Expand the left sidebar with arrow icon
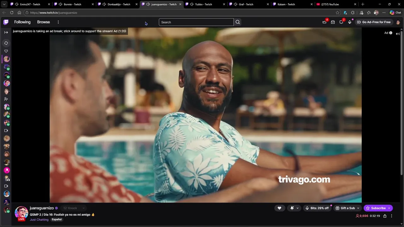Image resolution: width=404 pixels, height=227 pixels. point(6,32)
